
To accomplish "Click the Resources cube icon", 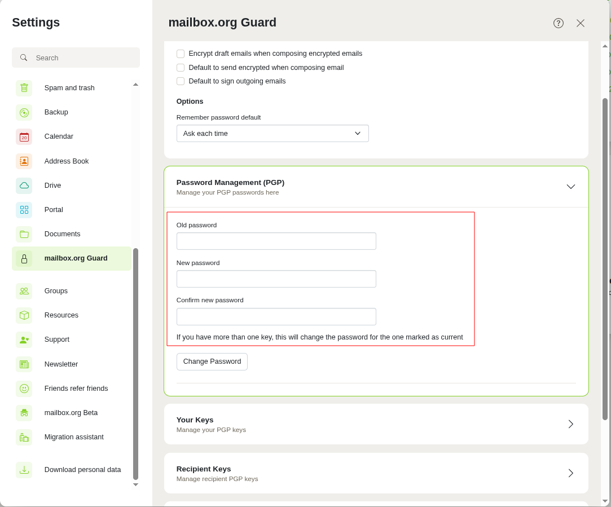I will click(24, 315).
